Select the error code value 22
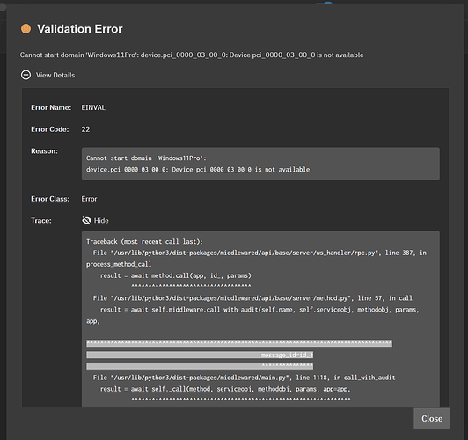468x440 pixels. tap(85, 129)
